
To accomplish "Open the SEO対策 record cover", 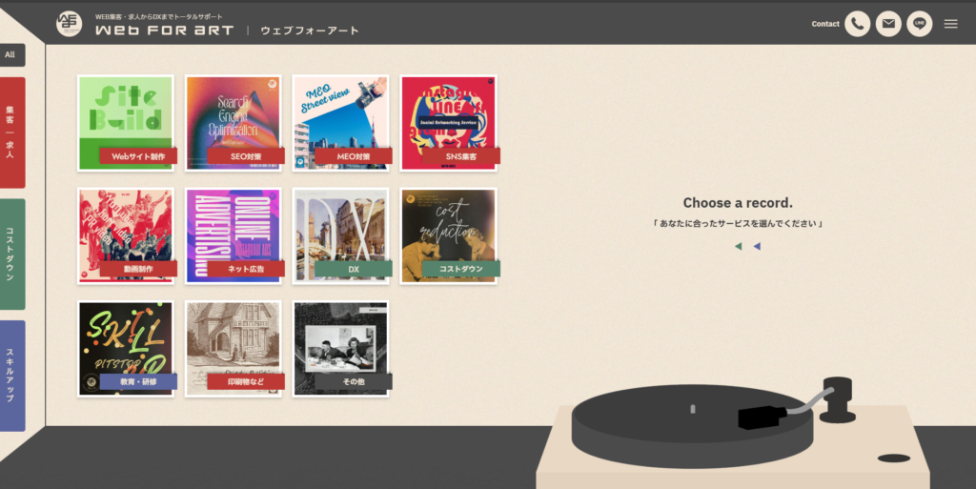I will [x=233, y=122].
